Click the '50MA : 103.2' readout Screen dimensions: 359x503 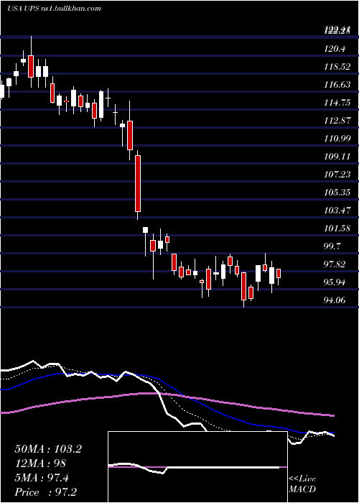pos(48,449)
